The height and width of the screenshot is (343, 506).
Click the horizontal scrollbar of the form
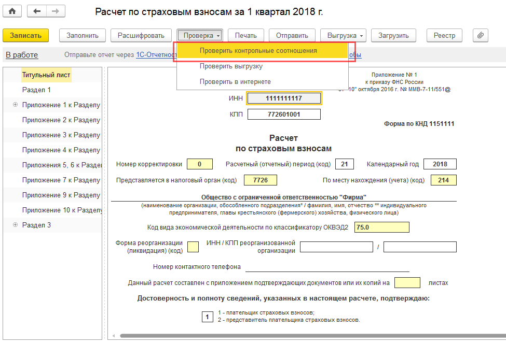[x=313, y=336]
